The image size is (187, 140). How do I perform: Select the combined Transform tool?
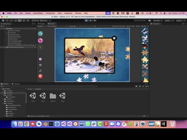(24, 20)
